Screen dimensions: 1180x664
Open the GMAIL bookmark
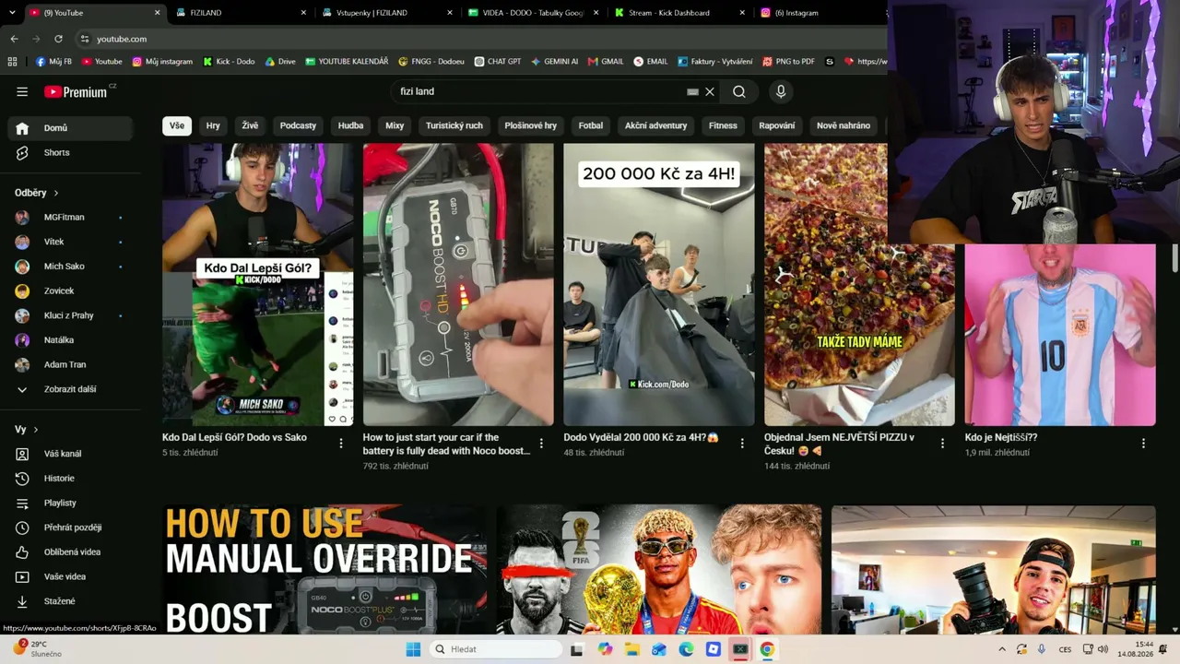606,62
